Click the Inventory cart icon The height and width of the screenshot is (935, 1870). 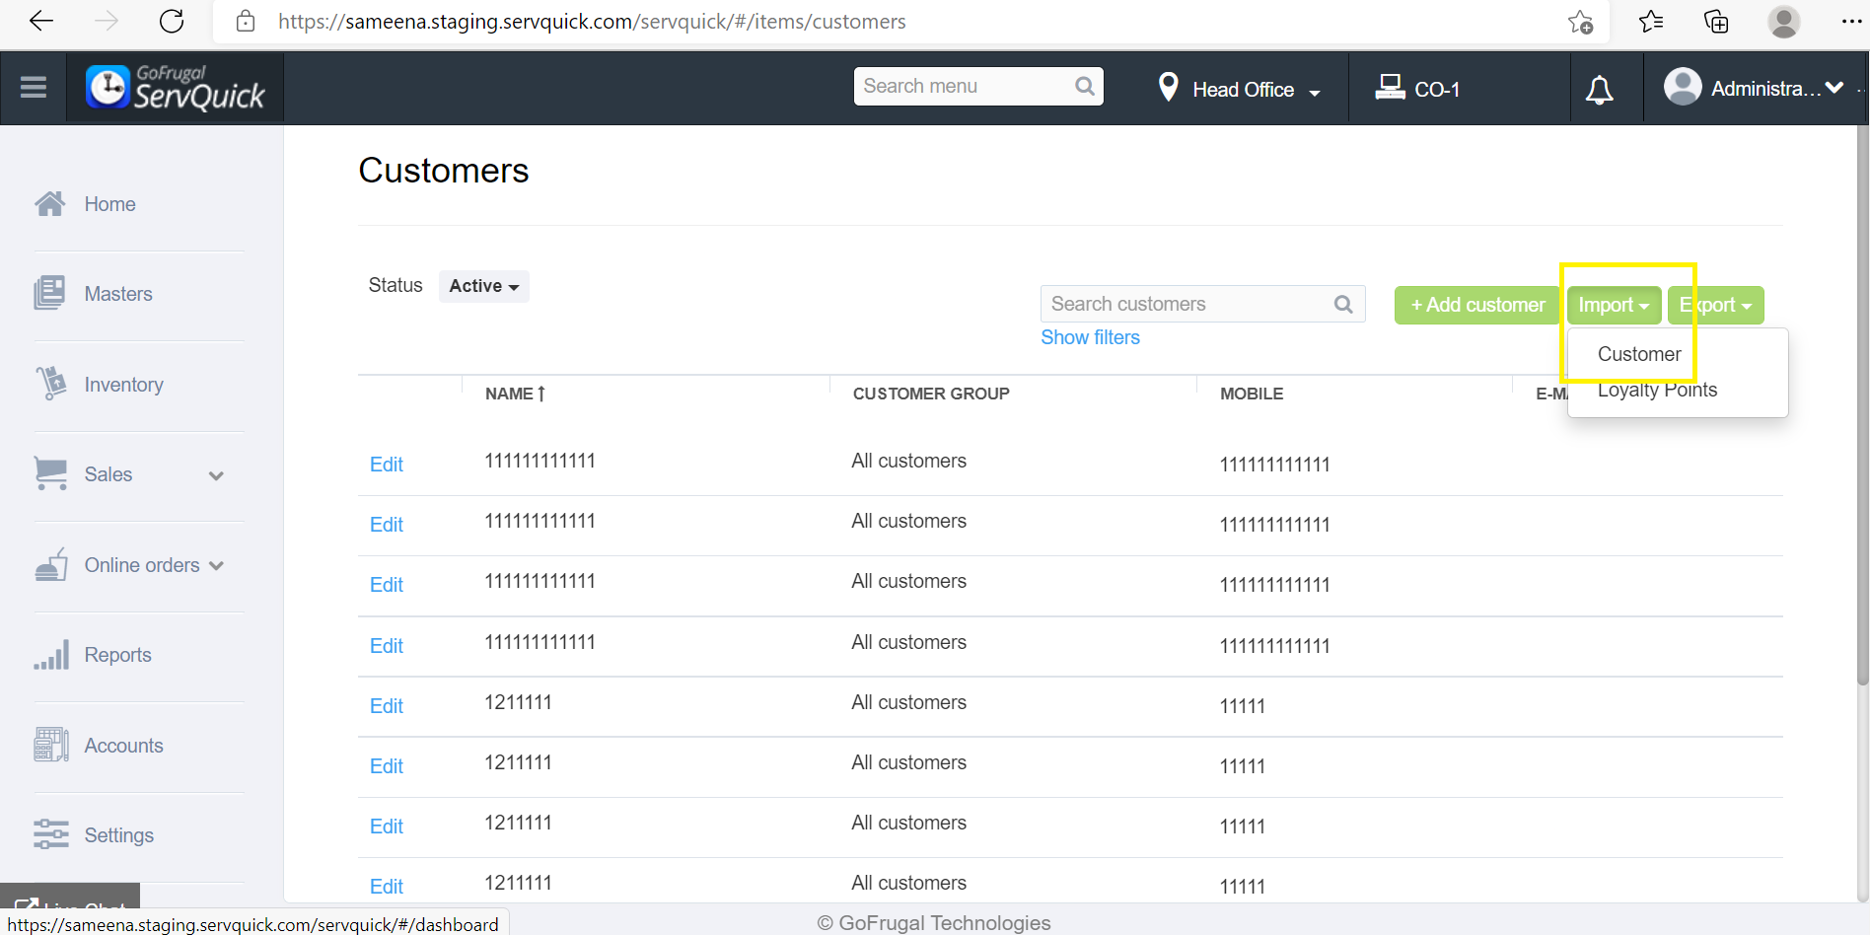pyautogui.click(x=50, y=384)
